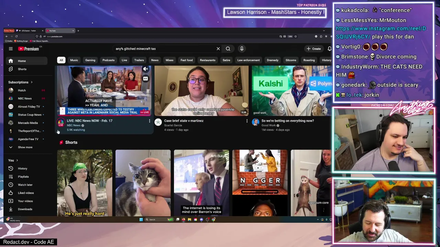Click NBC News channel avatar under live video
The height and width of the screenshot is (247, 440).
(x=61, y=122)
